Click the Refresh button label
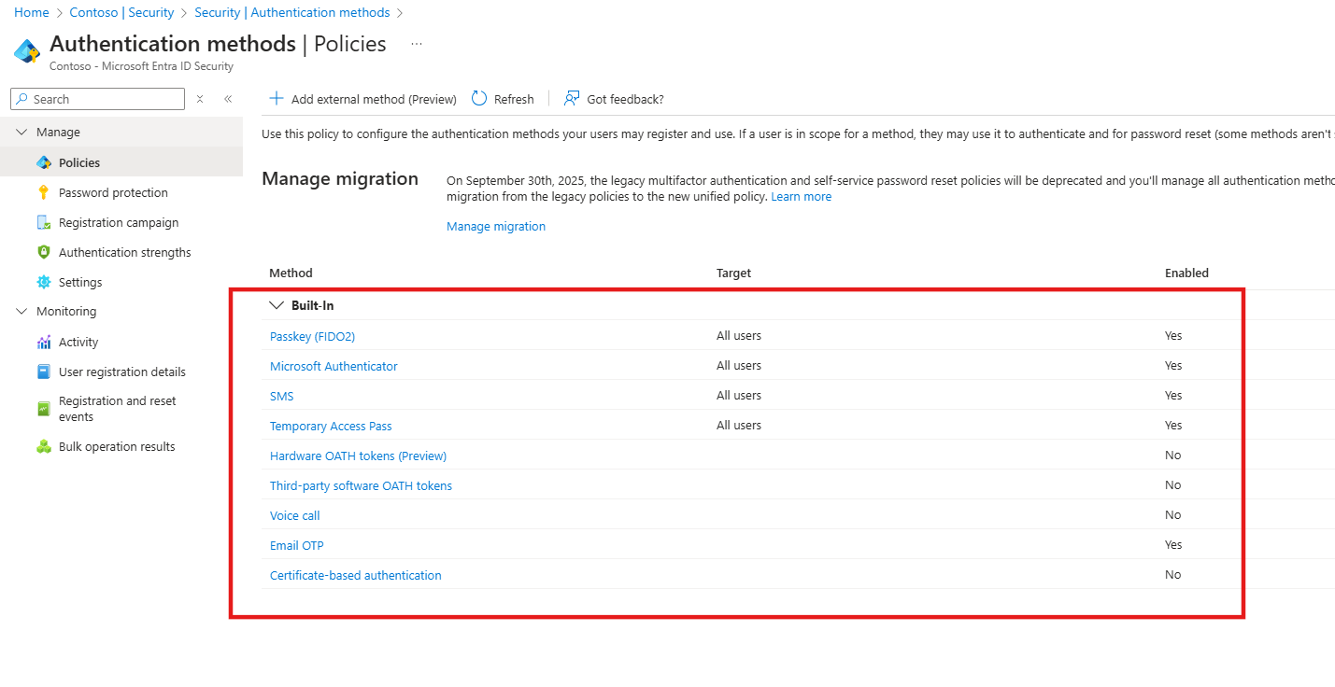Screen dimensions: 1335x687 [x=514, y=99]
